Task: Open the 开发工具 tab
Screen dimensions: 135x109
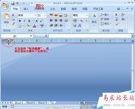Action: coord(98,9)
